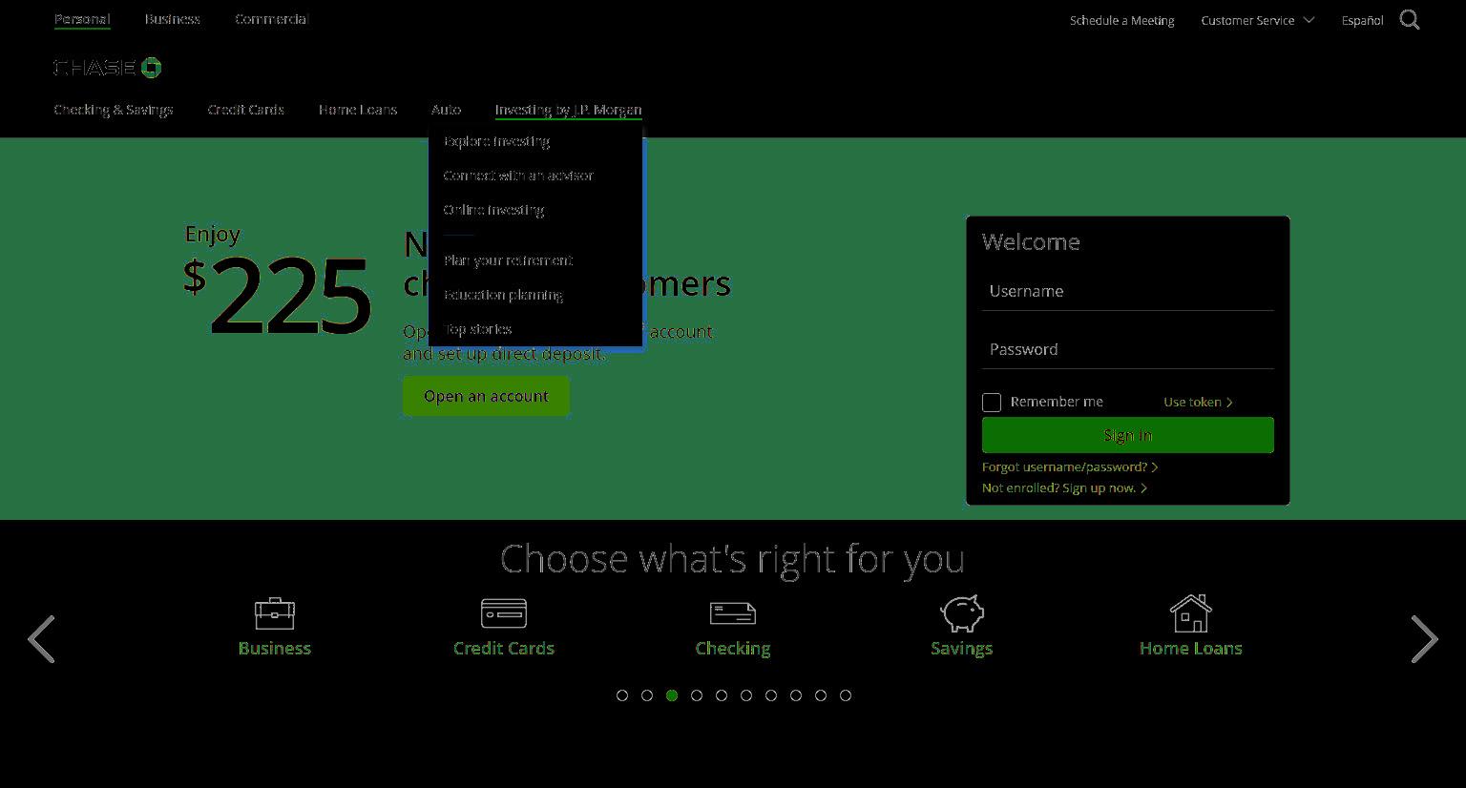Open the Home Loans label link in carousel
The width and height of the screenshot is (1466, 788).
point(1191,648)
